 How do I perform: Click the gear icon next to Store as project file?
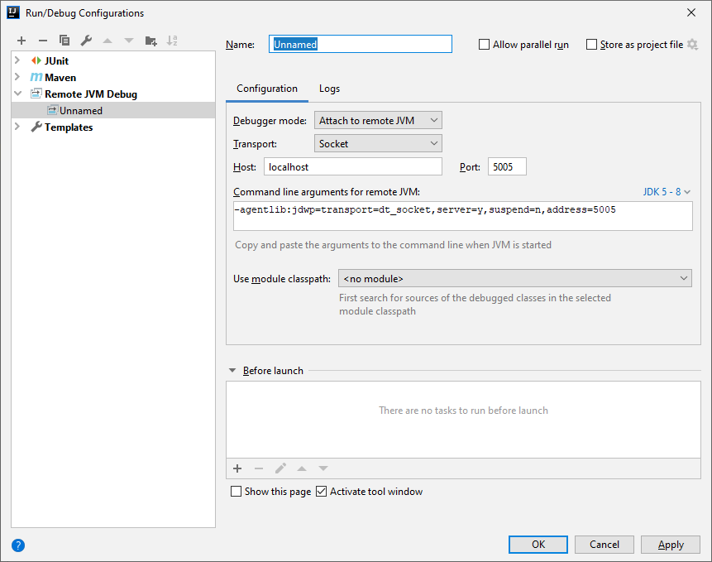(692, 45)
